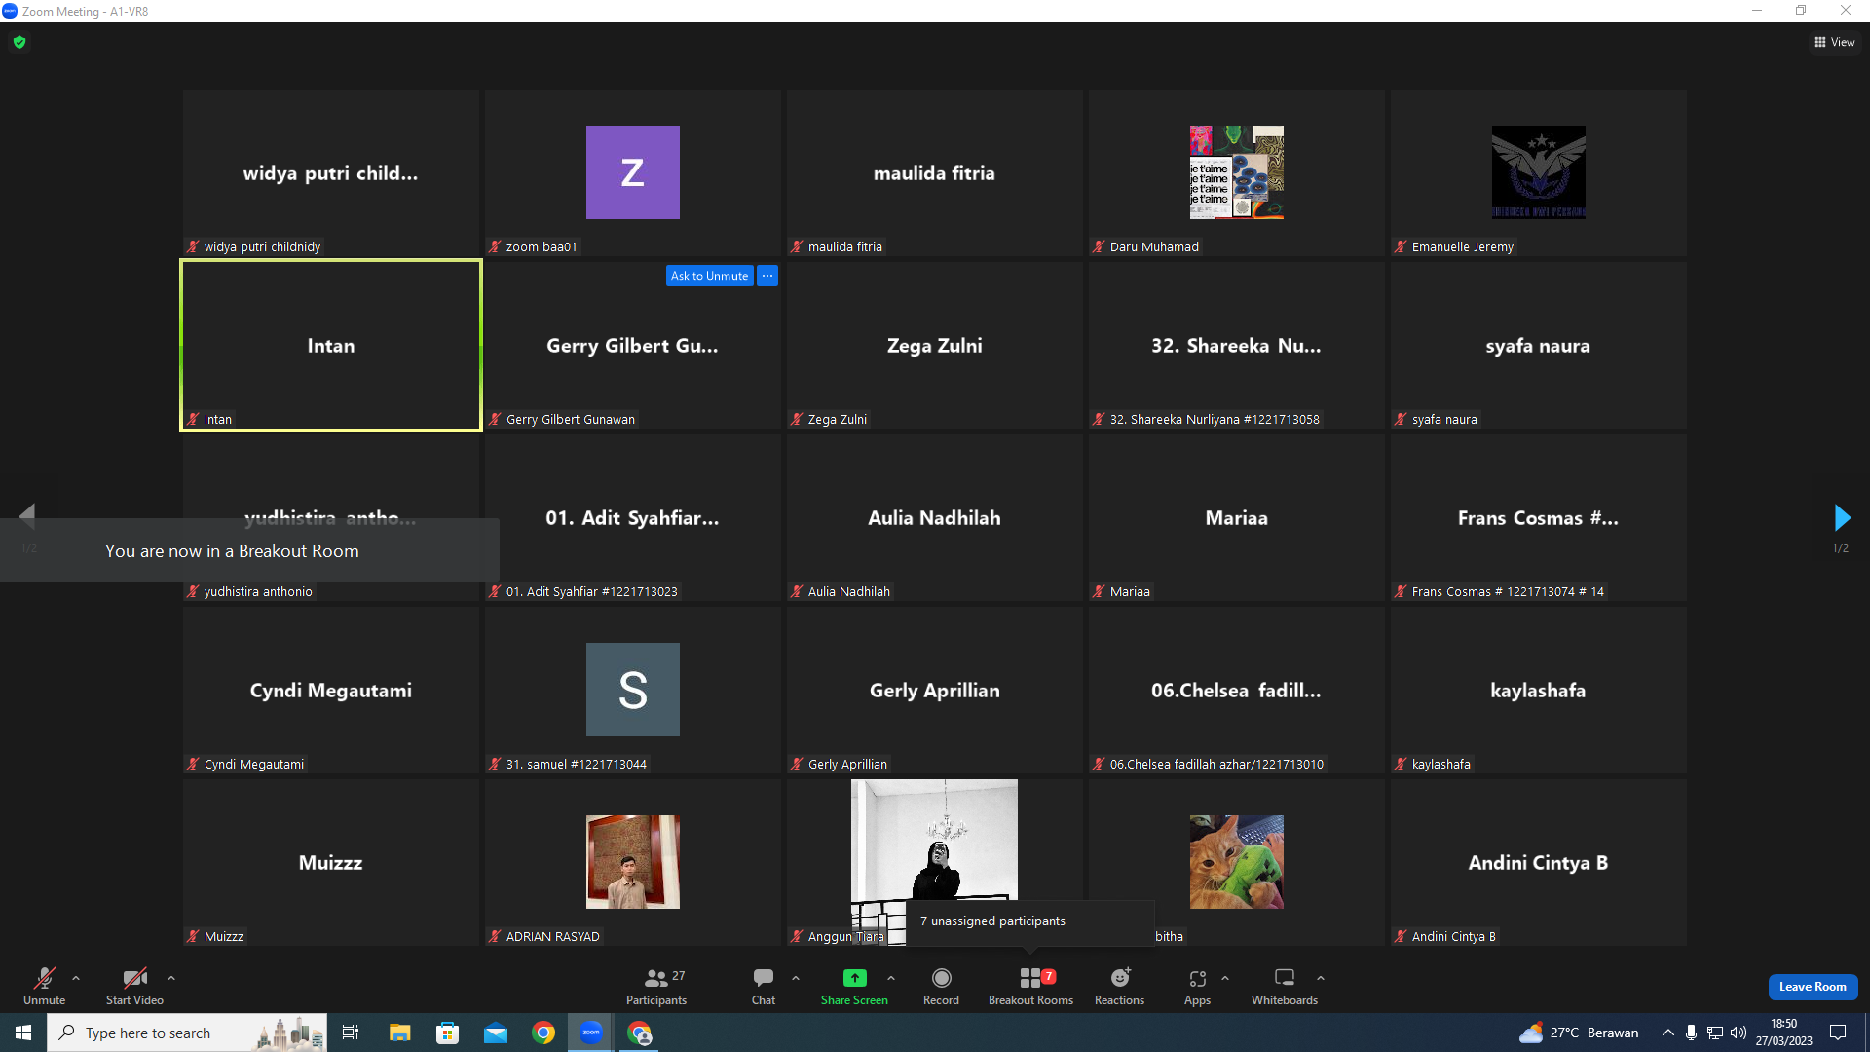Open Task View in the taskbar
This screenshot has height=1052, width=1870.
pos(351,1033)
